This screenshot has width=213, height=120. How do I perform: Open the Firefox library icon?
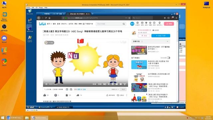(x=165, y=18)
